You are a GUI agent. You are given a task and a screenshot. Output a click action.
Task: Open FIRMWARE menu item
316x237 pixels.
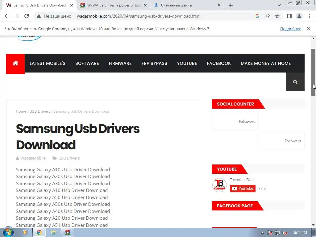(120, 63)
